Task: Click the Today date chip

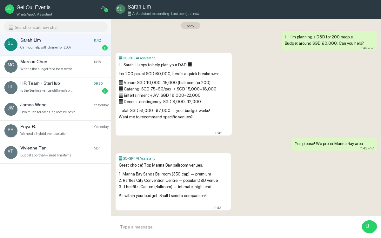Action: 190,26
